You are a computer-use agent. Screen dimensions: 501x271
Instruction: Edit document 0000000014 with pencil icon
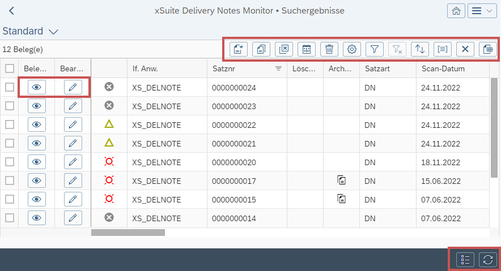pyautogui.click(x=73, y=218)
